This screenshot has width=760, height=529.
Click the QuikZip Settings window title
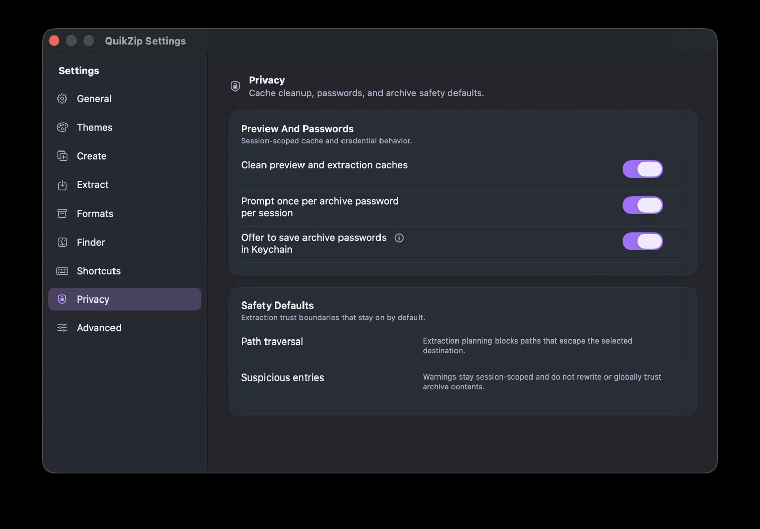145,41
